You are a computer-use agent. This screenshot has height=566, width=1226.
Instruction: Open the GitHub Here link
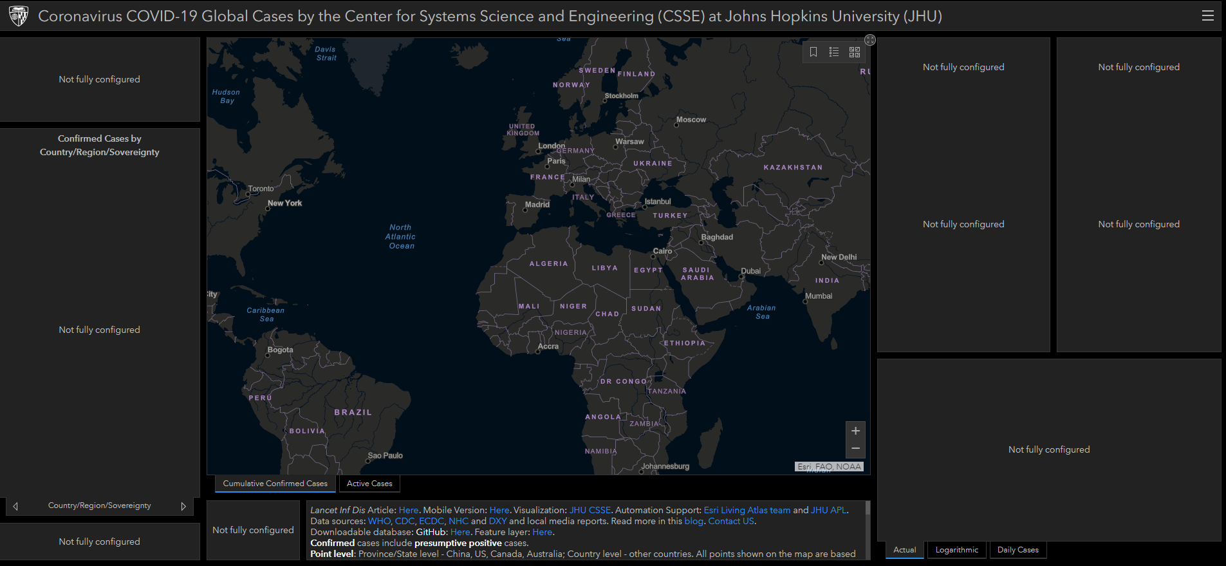pyautogui.click(x=460, y=532)
